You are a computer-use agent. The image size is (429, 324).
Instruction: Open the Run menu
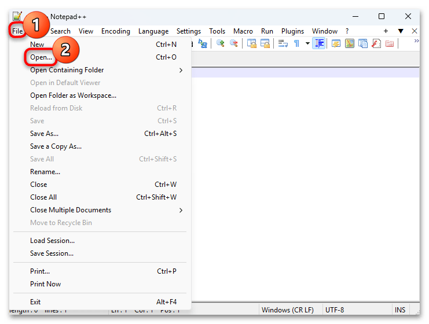click(267, 31)
